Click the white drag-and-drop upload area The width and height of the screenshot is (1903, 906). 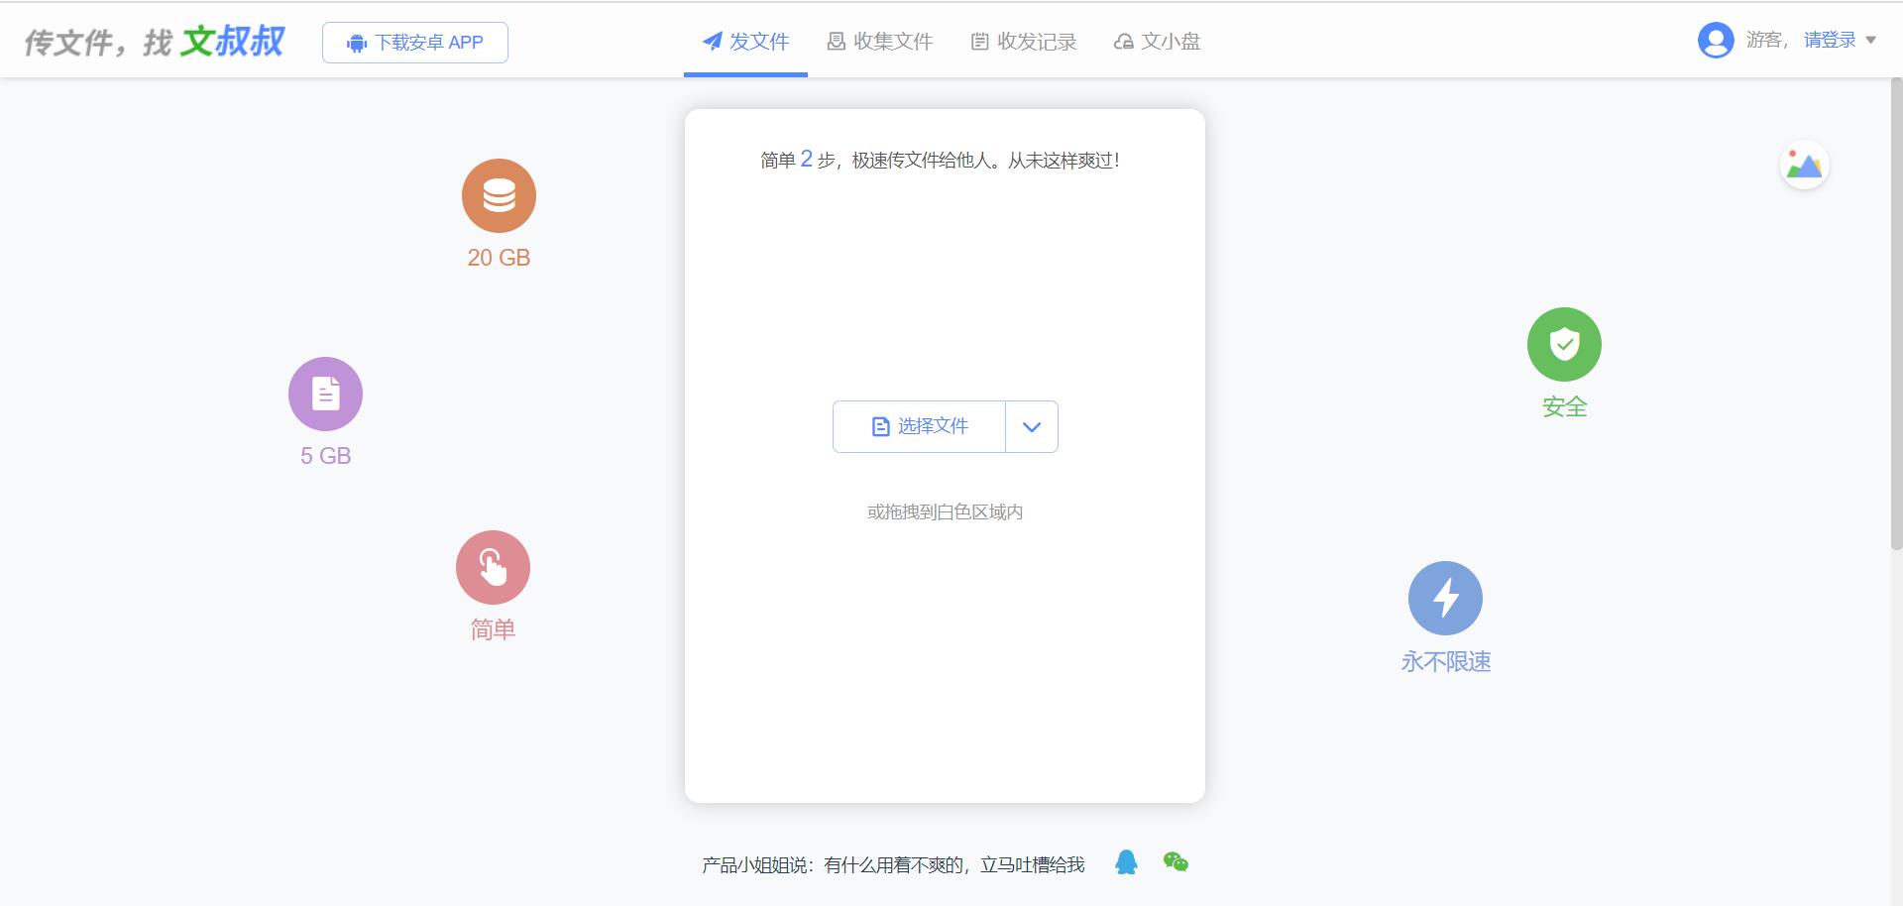[x=945, y=644]
